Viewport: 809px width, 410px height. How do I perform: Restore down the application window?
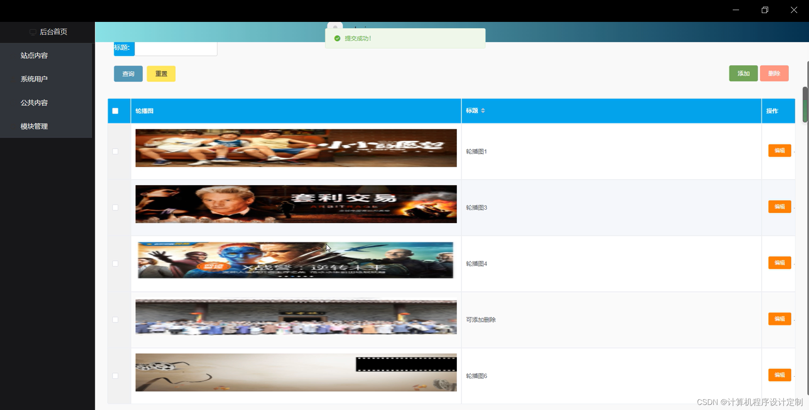(765, 10)
